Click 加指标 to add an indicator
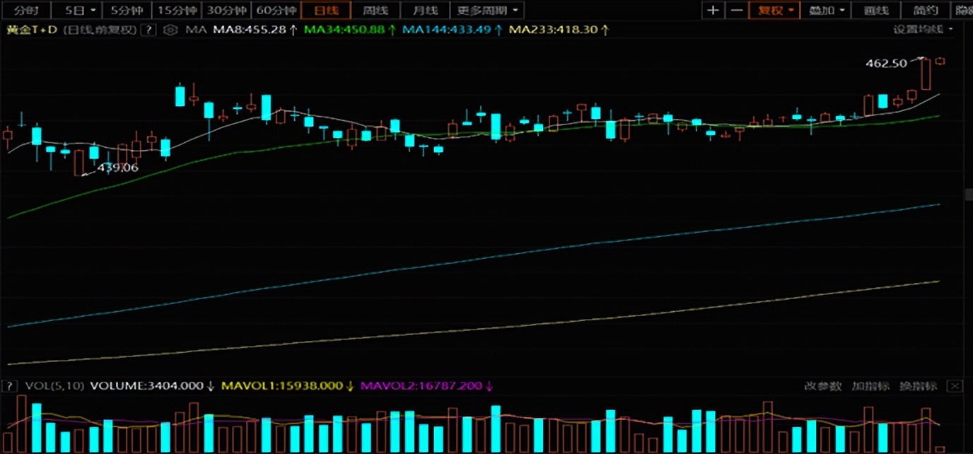This screenshot has height=454, width=973. (x=870, y=386)
